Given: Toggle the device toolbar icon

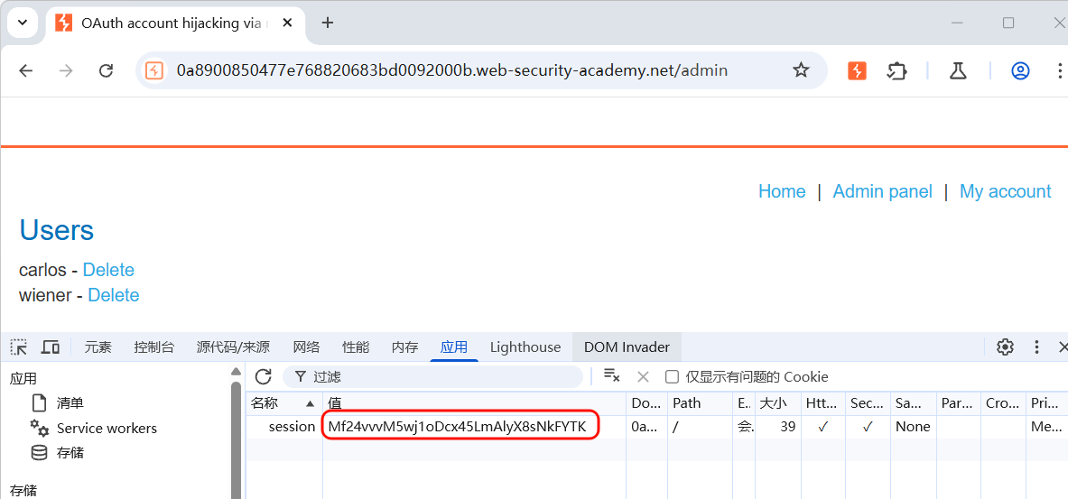Looking at the screenshot, I should [x=51, y=347].
